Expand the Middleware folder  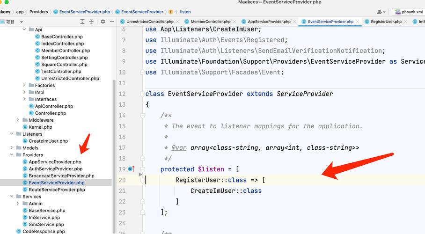[18, 120]
